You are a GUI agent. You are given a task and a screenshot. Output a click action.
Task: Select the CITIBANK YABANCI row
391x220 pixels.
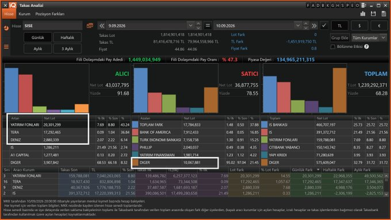click(325, 147)
